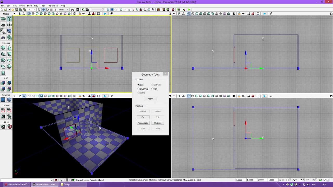This screenshot has height=187, width=333.
Task: Click the CSG Intersect icon
Action: 3,89
